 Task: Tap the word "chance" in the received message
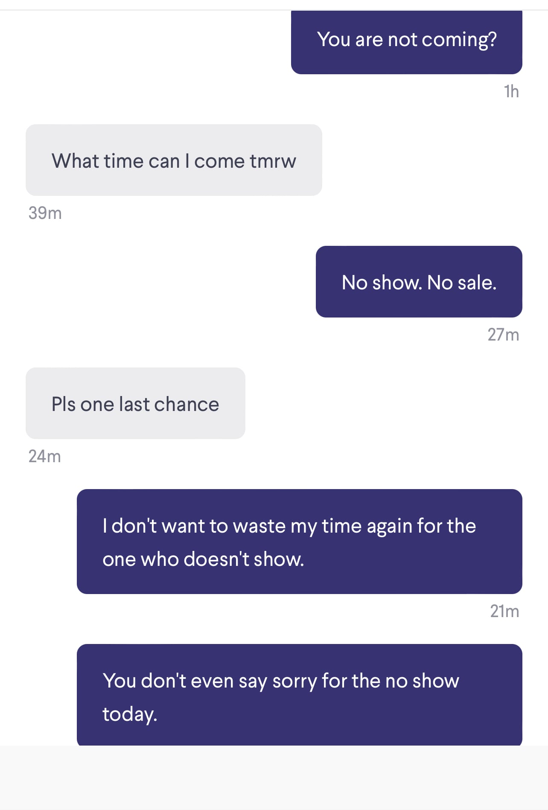click(x=187, y=404)
